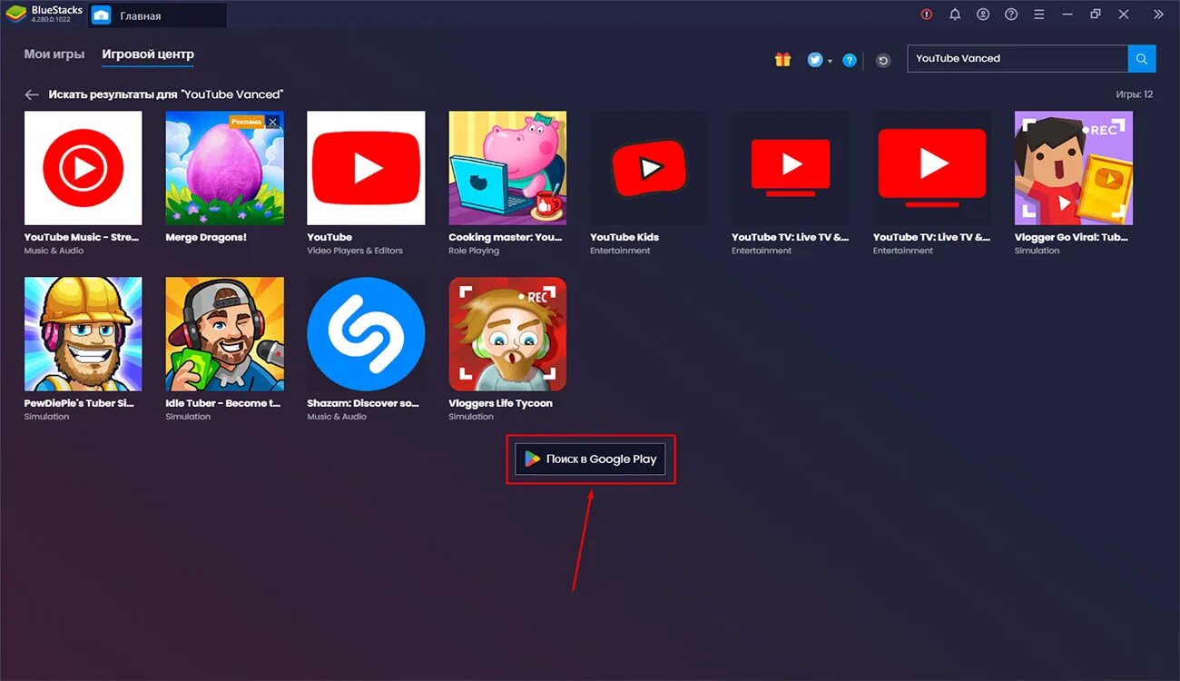
Task: Click 'Idle Tuber - Become t...' title
Action: click(222, 403)
